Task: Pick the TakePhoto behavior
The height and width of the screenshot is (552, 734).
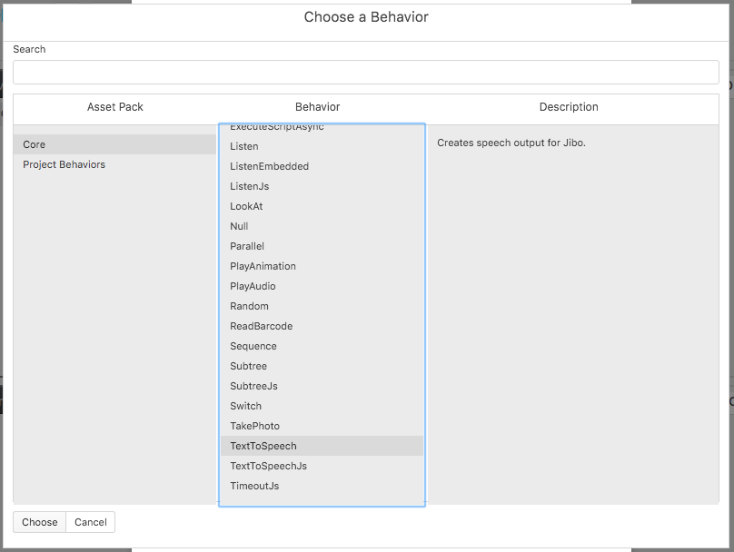Action: [x=254, y=426]
